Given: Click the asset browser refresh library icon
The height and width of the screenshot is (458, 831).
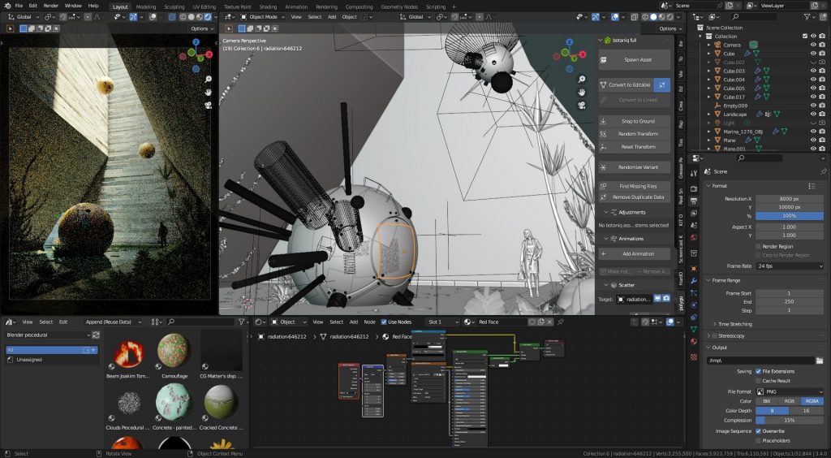Looking at the screenshot, I should 96,335.
